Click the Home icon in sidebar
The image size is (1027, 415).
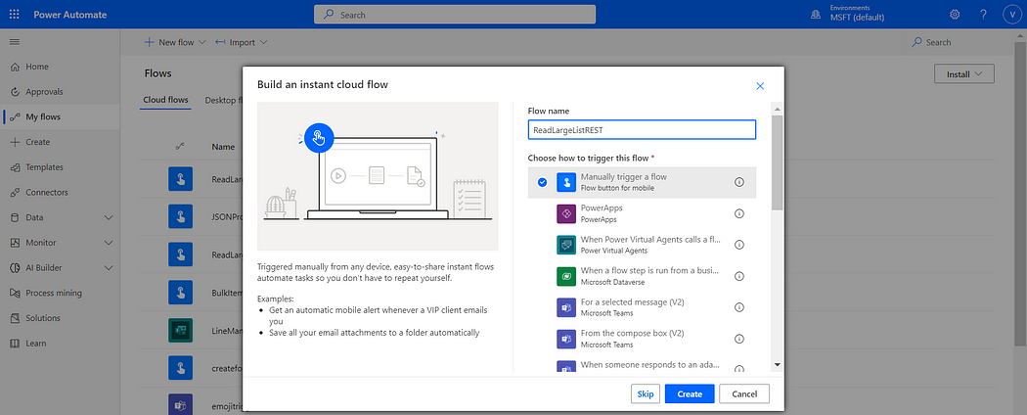[15, 67]
